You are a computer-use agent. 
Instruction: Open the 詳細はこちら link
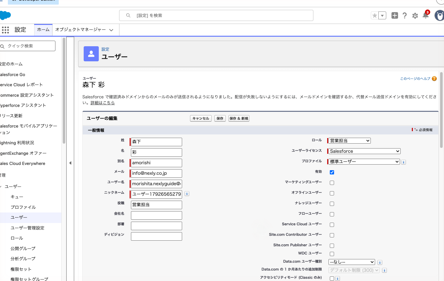click(103, 103)
